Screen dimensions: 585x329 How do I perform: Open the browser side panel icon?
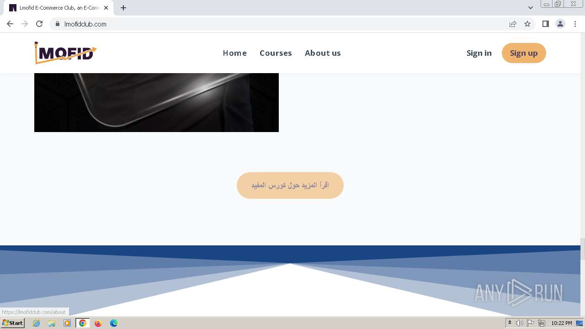545,24
